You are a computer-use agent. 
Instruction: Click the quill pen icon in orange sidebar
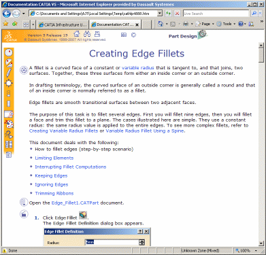click(9, 73)
